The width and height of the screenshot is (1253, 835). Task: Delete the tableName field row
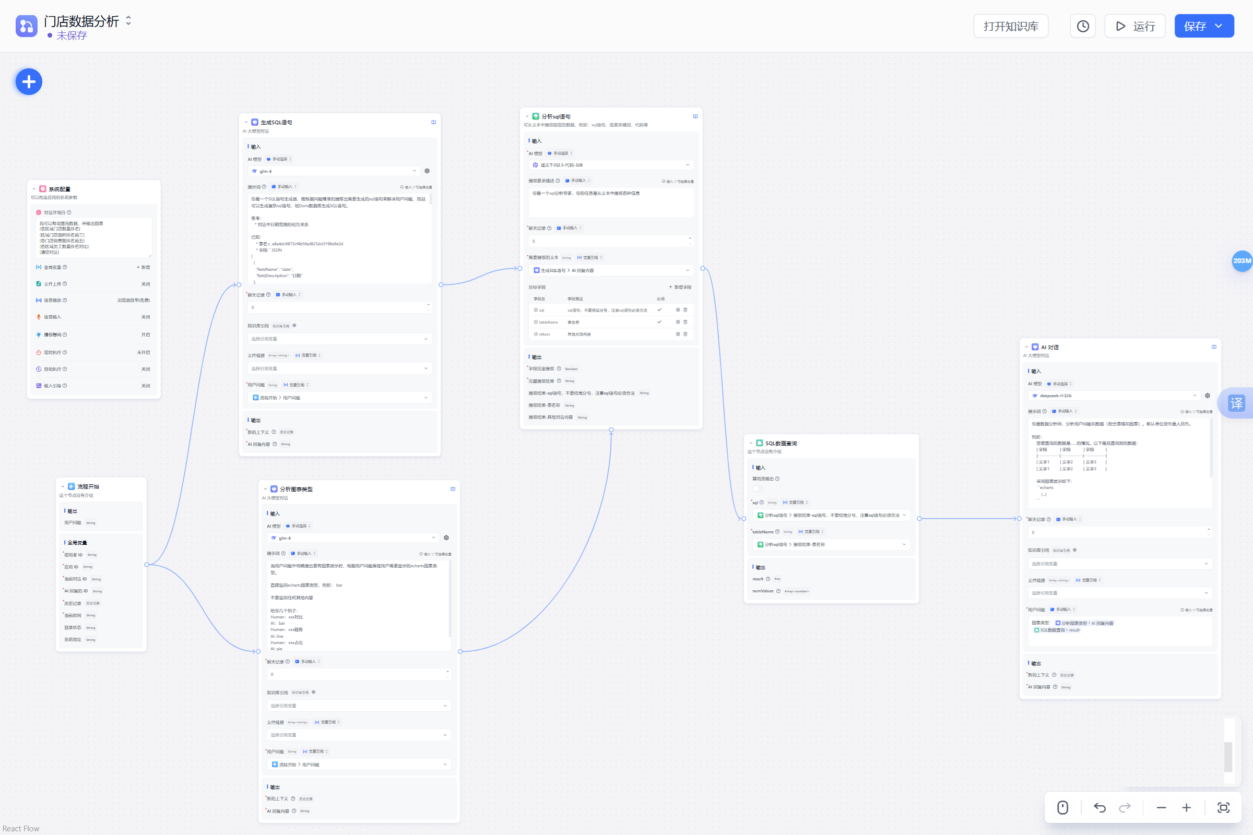click(685, 322)
